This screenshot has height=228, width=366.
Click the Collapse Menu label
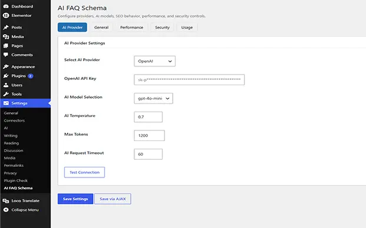click(x=25, y=210)
